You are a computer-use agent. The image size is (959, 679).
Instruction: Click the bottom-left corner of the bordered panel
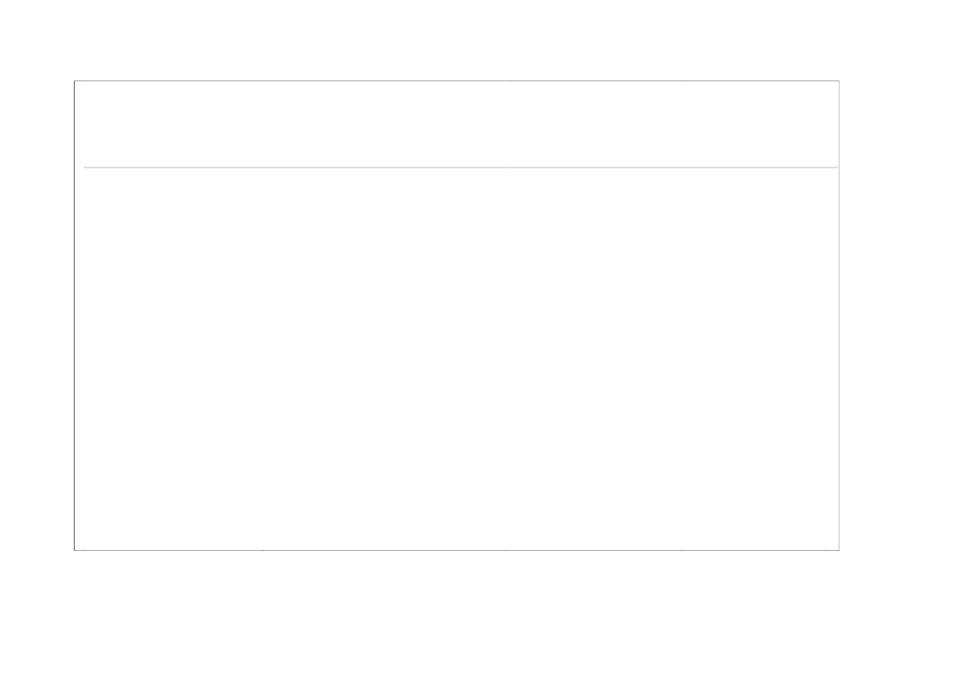[x=75, y=549]
